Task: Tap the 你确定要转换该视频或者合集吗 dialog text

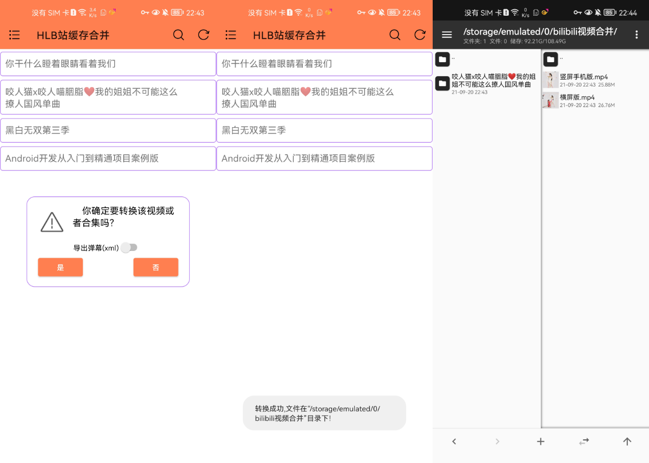Action: point(124,216)
